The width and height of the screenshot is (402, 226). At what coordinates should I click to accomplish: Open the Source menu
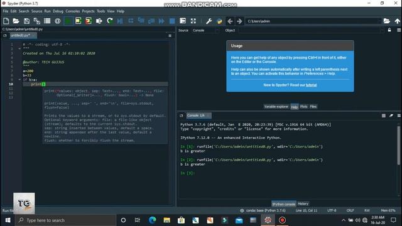coord(36,11)
